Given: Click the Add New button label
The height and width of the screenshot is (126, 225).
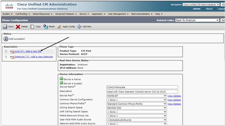Looking at the screenshot, I should tap(87, 27).
